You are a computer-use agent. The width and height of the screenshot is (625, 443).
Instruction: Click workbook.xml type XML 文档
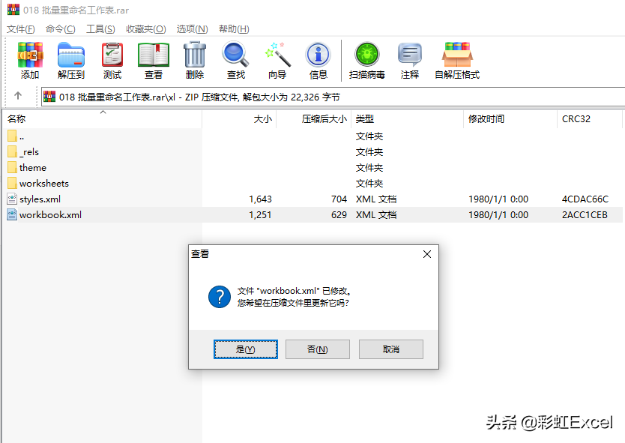[376, 215]
